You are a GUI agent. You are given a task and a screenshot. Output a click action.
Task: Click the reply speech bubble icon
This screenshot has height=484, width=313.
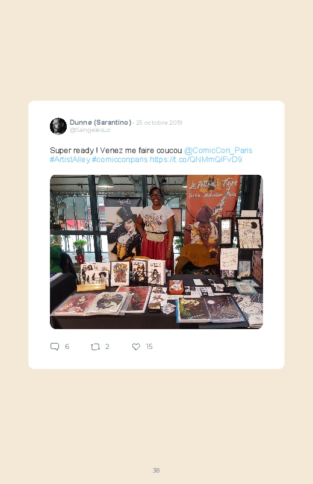55,347
